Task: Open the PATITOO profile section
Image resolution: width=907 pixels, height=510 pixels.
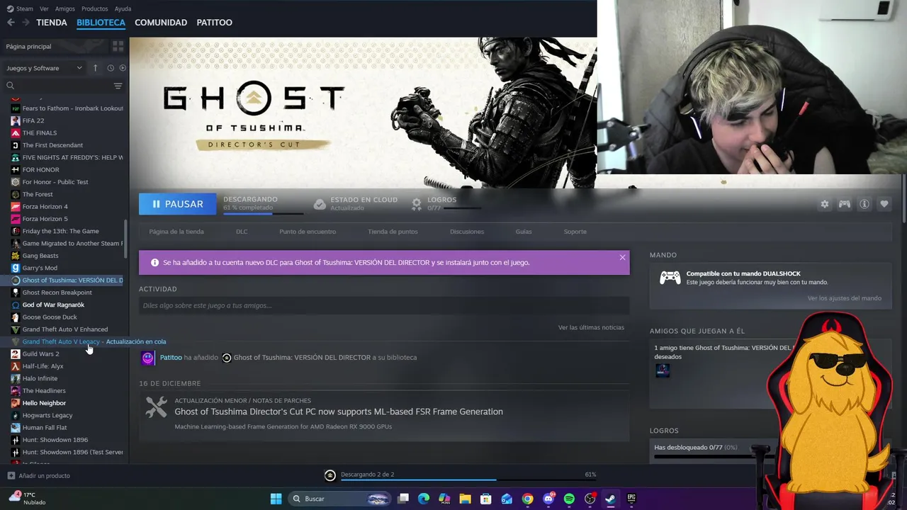Action: (x=215, y=23)
